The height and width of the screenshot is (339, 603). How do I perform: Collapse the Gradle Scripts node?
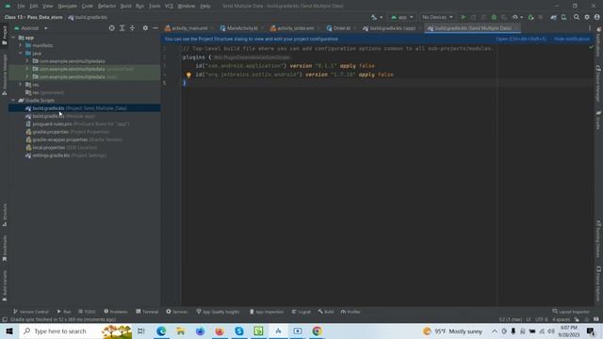click(13, 101)
